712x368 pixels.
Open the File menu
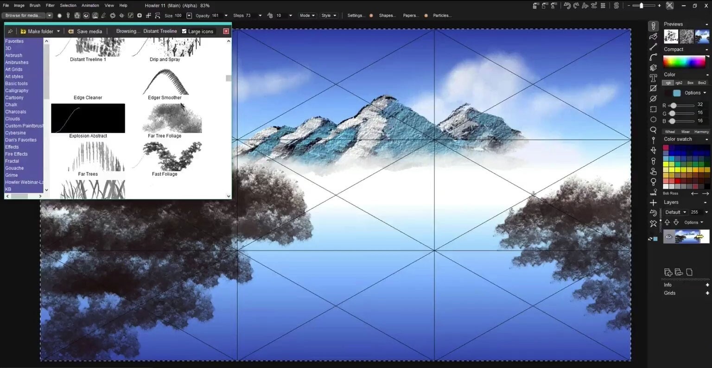click(6, 6)
